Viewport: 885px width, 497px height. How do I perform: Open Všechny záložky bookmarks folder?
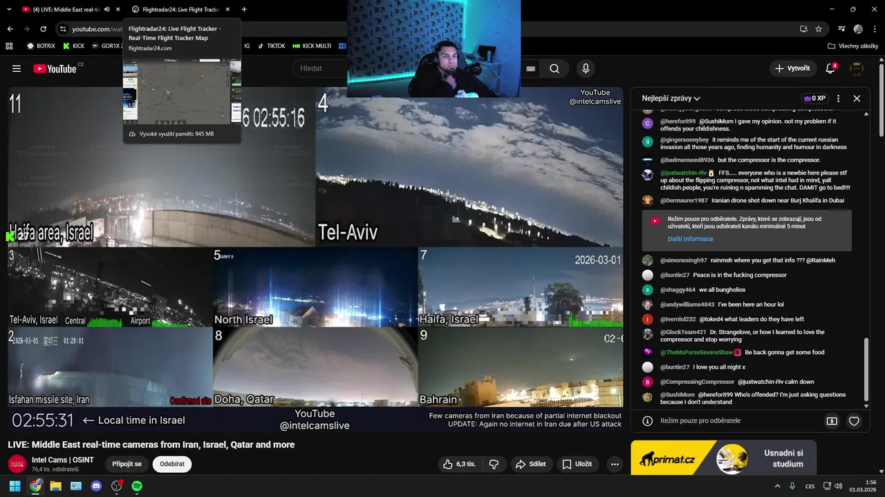coord(853,46)
